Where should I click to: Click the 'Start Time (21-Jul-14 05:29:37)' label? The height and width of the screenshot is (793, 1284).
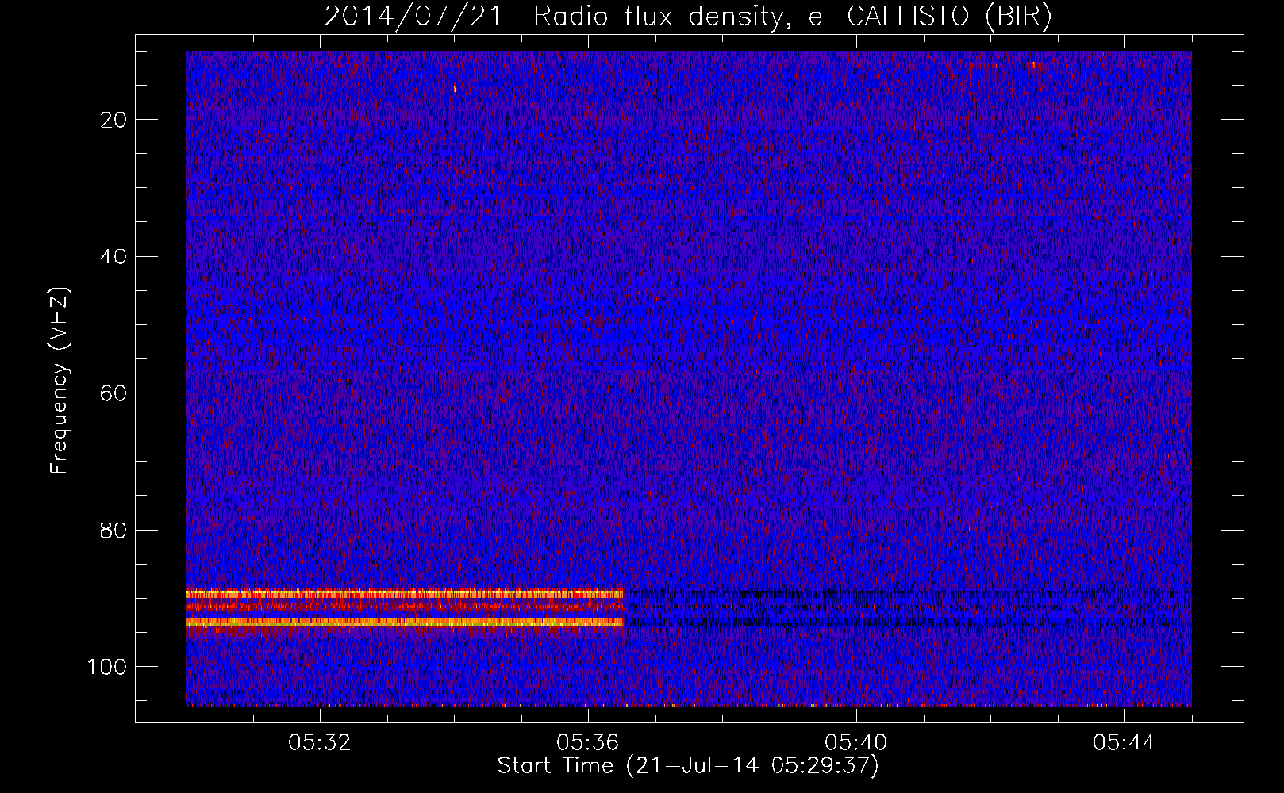coord(688,766)
